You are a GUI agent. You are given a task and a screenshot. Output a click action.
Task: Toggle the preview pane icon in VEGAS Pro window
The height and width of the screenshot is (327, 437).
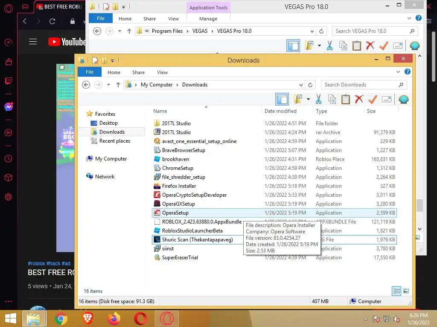(293, 46)
